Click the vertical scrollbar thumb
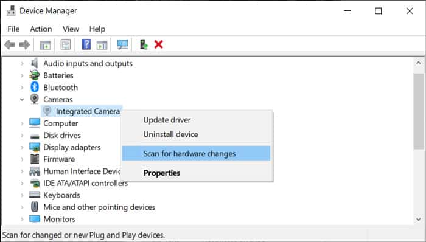The height and width of the screenshot is (242, 426). click(x=419, y=111)
